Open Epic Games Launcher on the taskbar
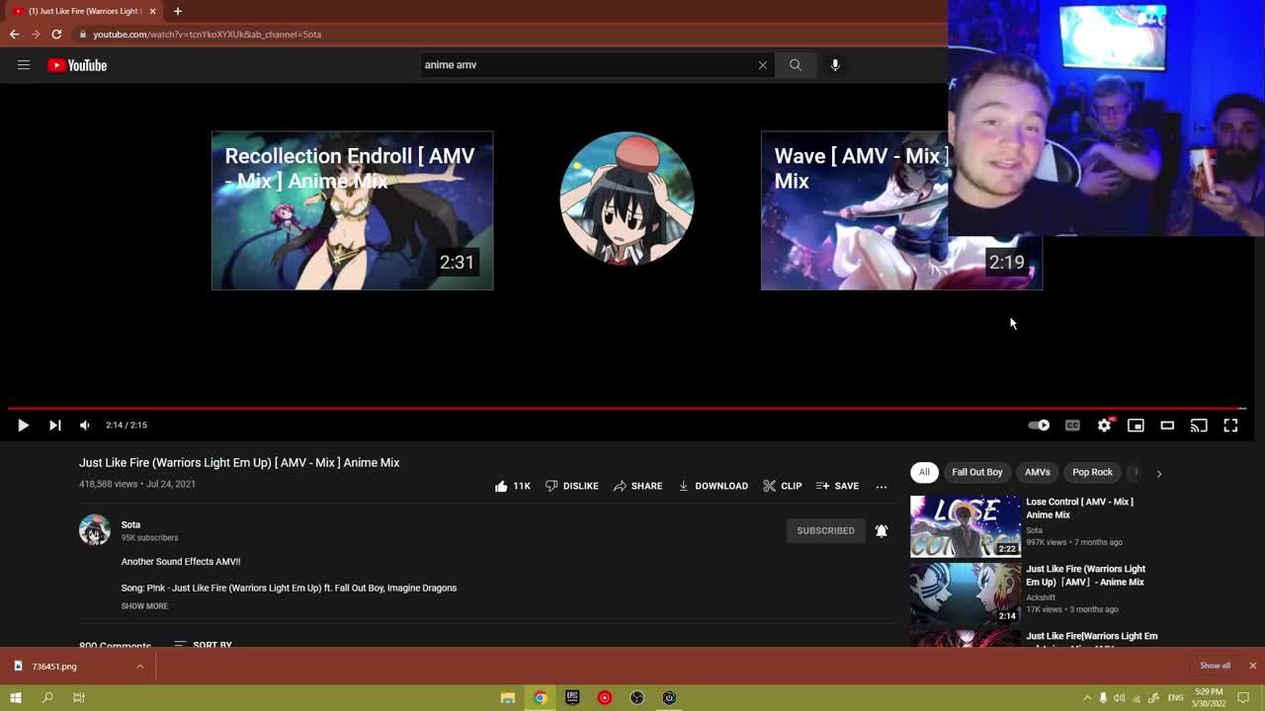Image resolution: width=1265 pixels, height=711 pixels. pyautogui.click(x=572, y=698)
